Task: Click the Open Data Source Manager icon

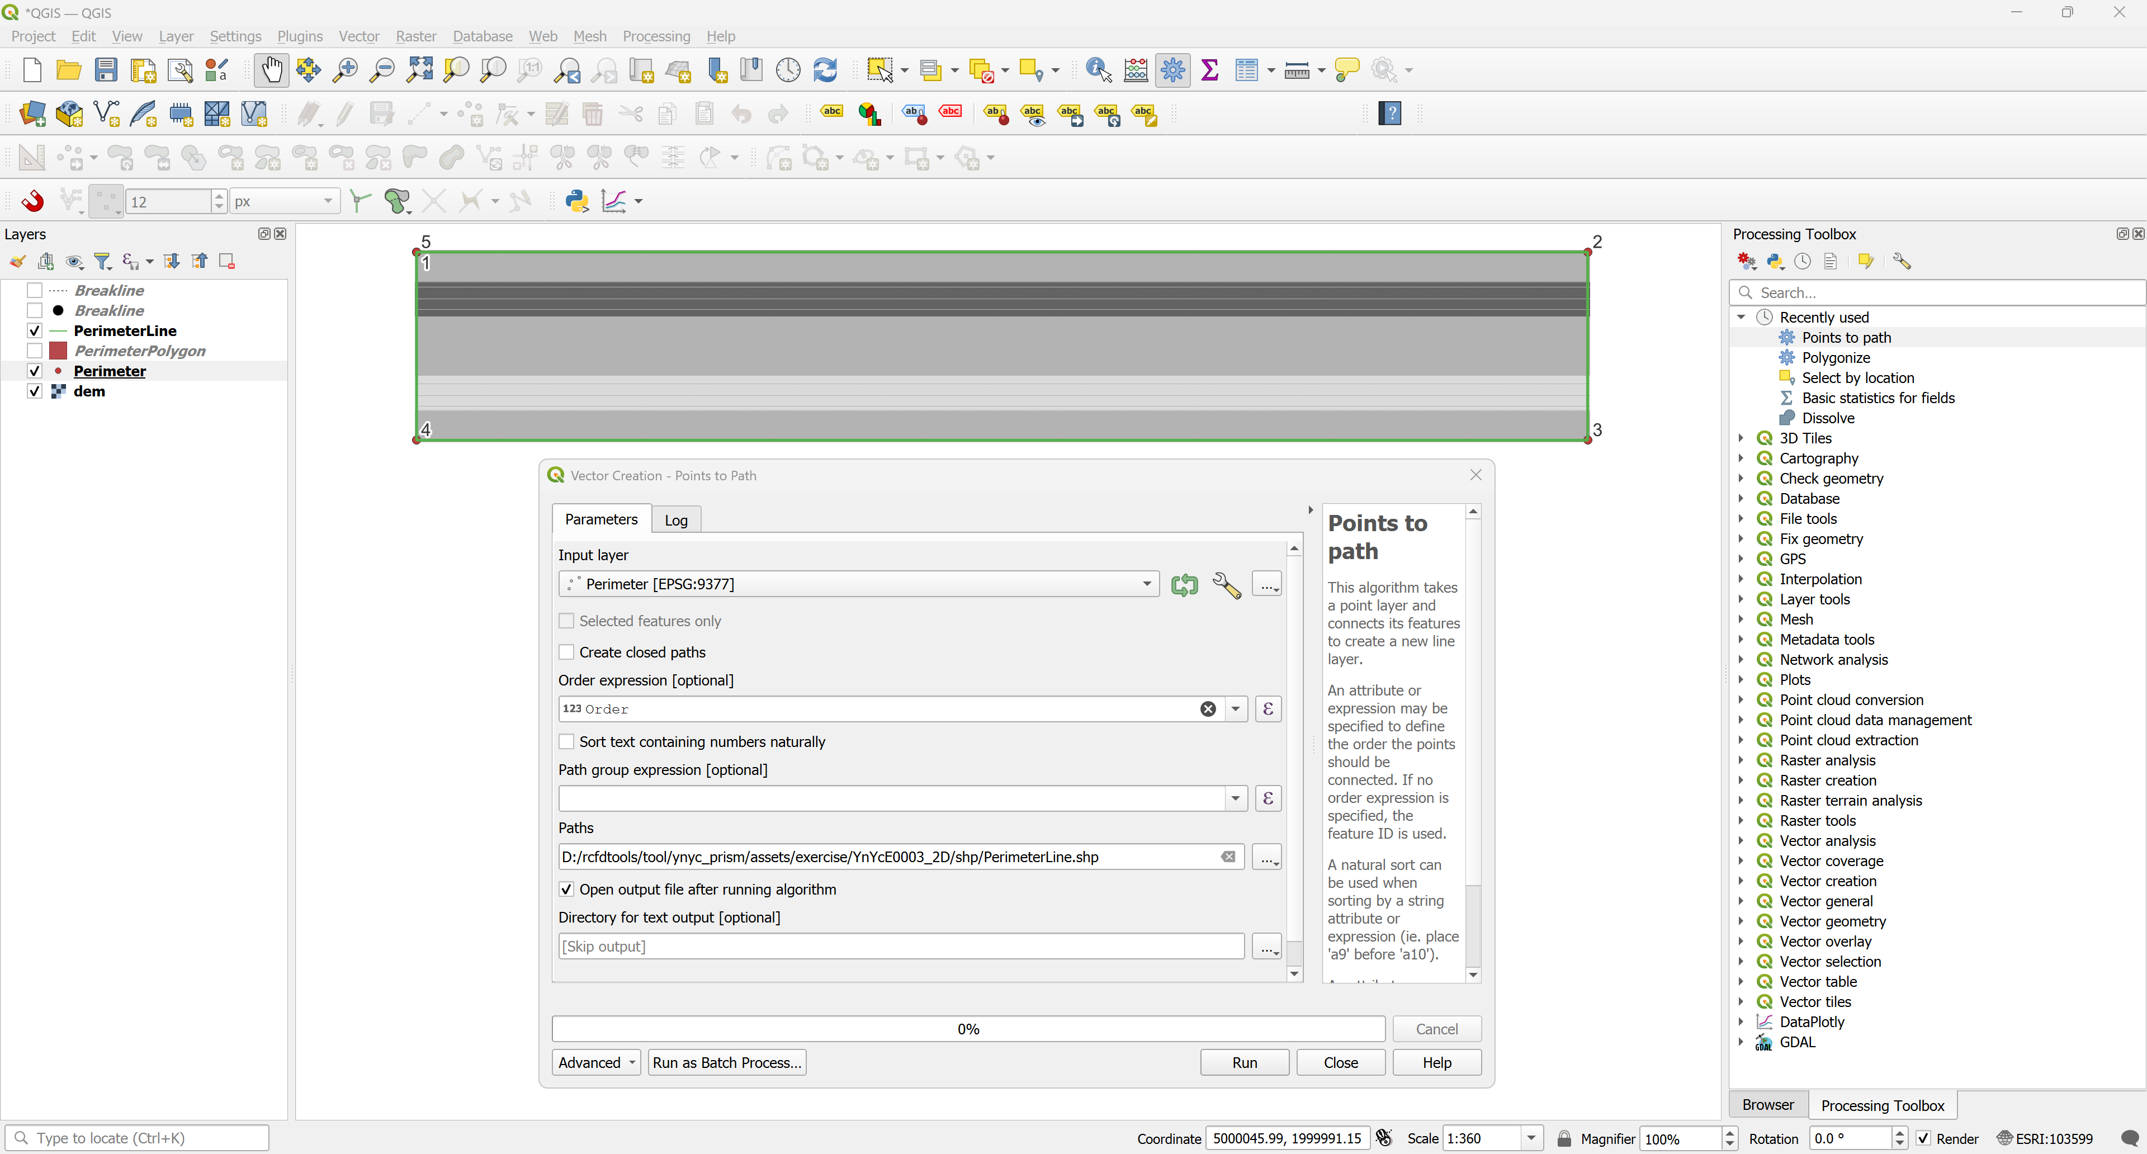Action: [32, 113]
